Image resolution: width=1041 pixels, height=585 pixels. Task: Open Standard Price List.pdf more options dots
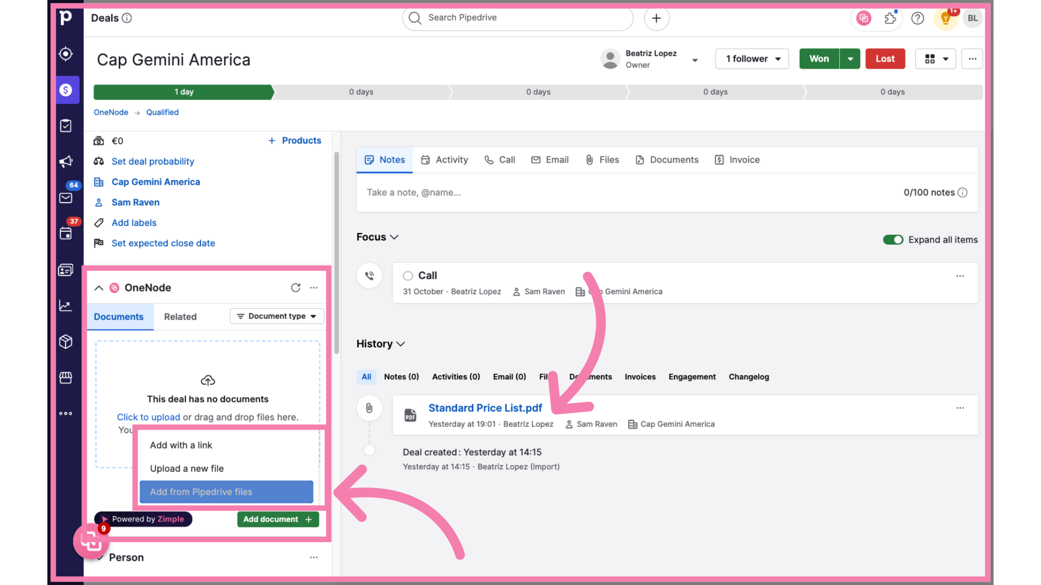pyautogui.click(x=960, y=408)
